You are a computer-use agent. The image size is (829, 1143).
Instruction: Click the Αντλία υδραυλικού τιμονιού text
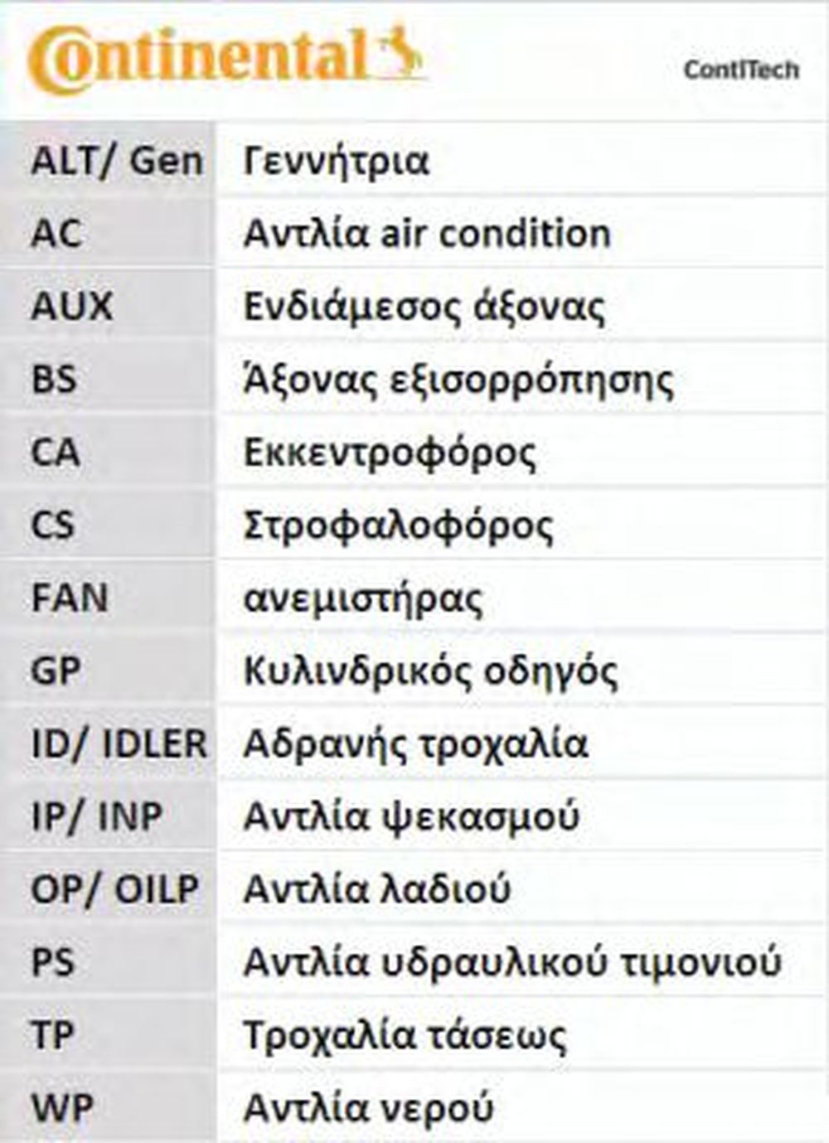point(512,963)
